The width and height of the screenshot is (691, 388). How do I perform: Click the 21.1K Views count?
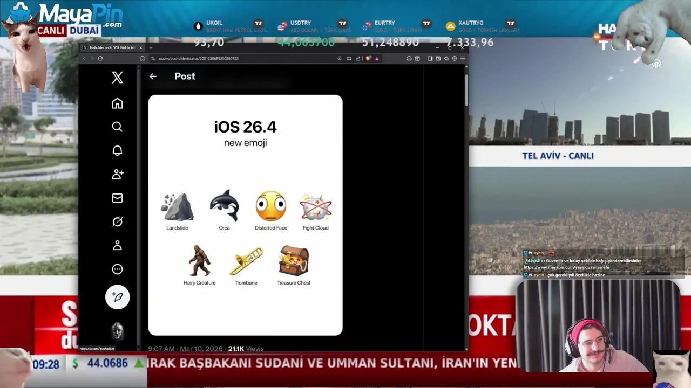click(246, 349)
